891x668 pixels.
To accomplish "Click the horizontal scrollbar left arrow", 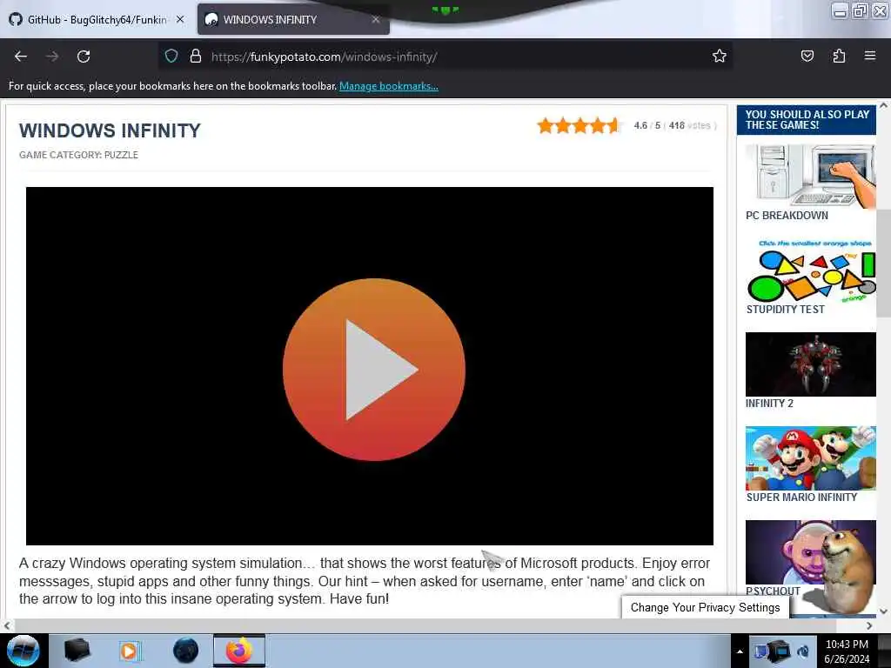I will click(6, 625).
